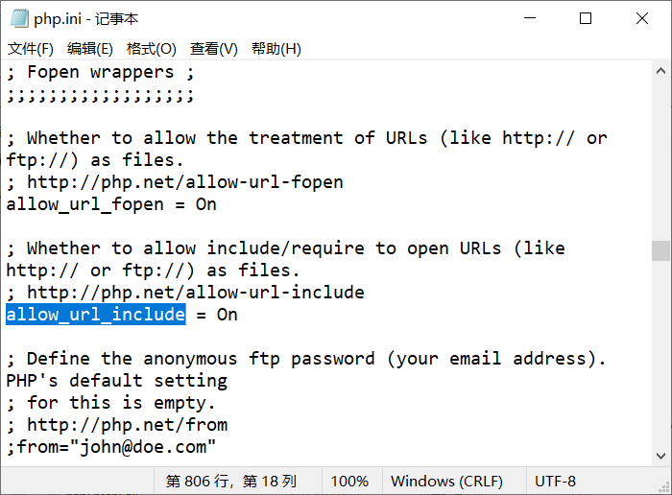Image resolution: width=672 pixels, height=495 pixels.
Task: Click the scroll up arrow
Action: tap(660, 71)
